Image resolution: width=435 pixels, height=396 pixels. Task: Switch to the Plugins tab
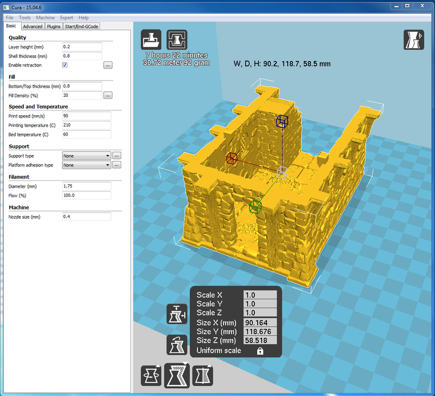[53, 26]
